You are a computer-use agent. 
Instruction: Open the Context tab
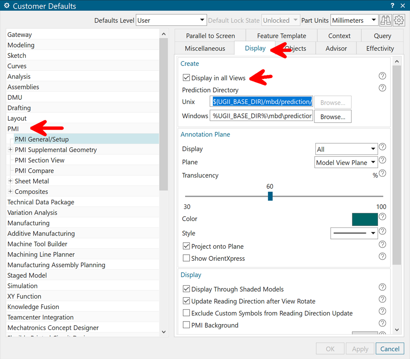coord(339,36)
